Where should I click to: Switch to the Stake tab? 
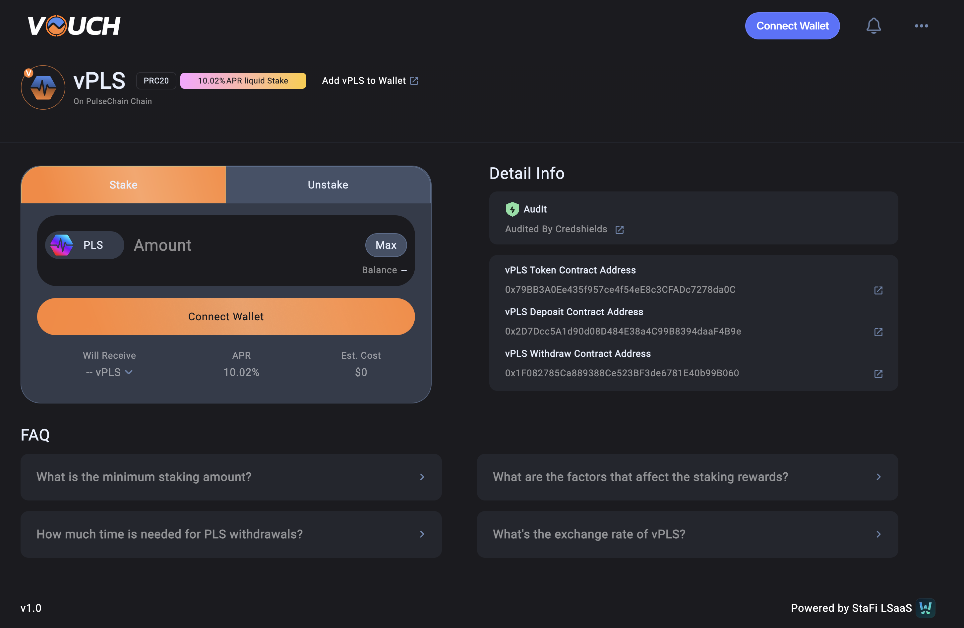[x=124, y=184]
